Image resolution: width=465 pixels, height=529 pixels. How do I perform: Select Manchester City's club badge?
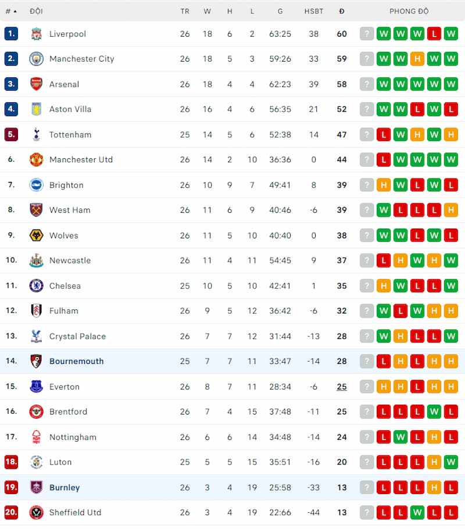(36, 59)
